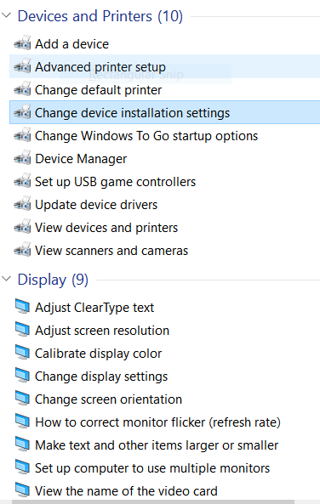
Task: Open Add a device
Action: point(71,44)
